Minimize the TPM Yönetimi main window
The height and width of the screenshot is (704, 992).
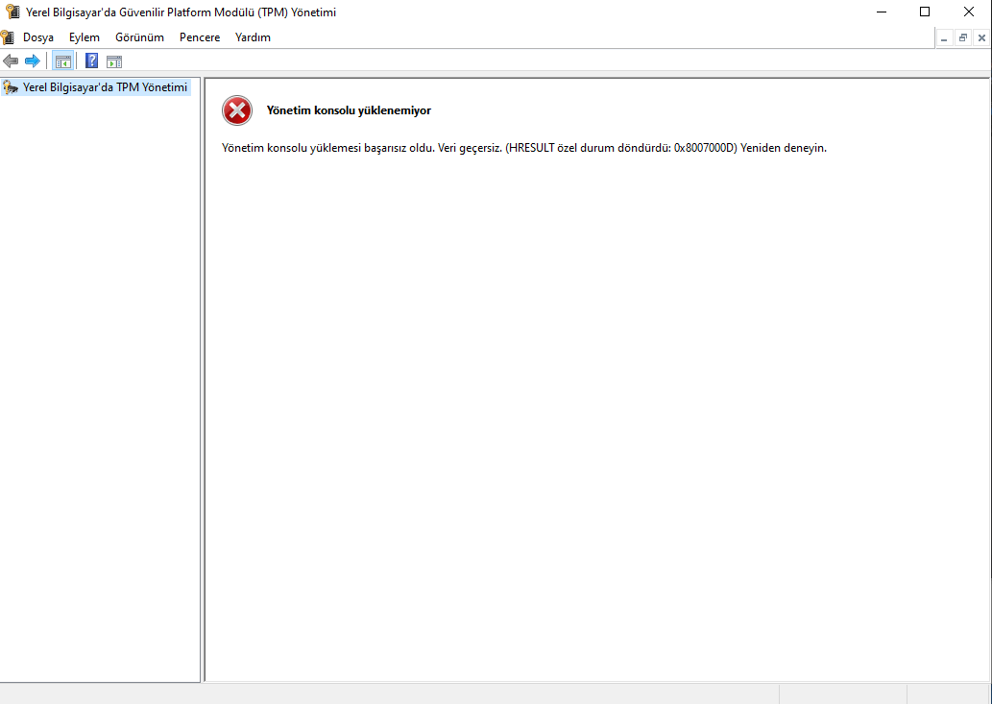tap(882, 12)
